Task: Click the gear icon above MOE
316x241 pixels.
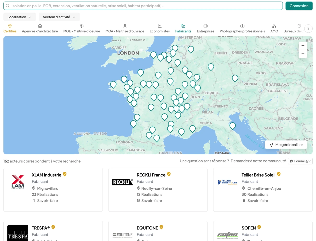Action: point(82,26)
